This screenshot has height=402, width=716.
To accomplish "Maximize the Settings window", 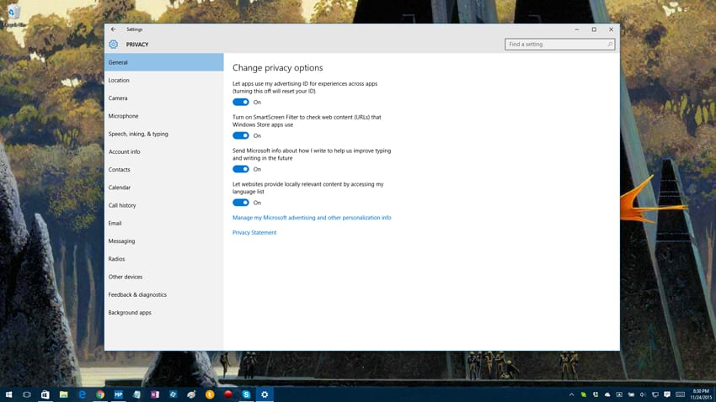I will 594,29.
